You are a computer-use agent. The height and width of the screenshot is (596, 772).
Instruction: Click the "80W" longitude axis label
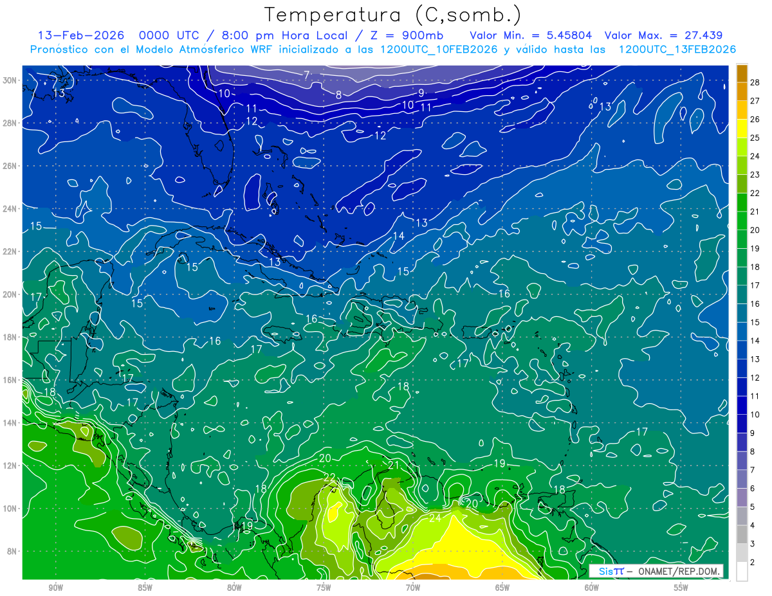tap(234, 588)
